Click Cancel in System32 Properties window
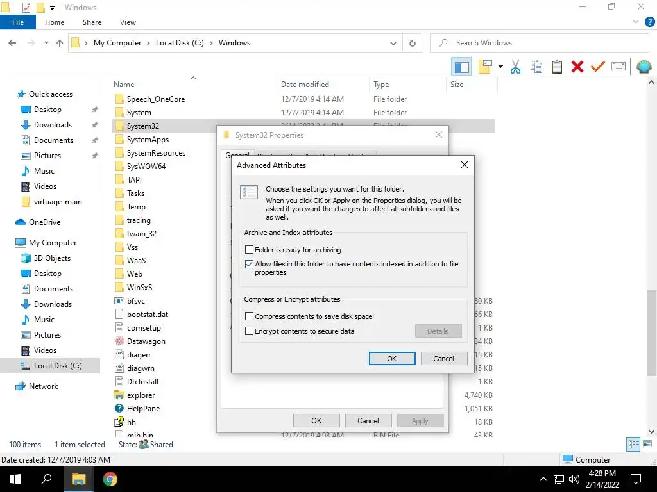 [368, 420]
